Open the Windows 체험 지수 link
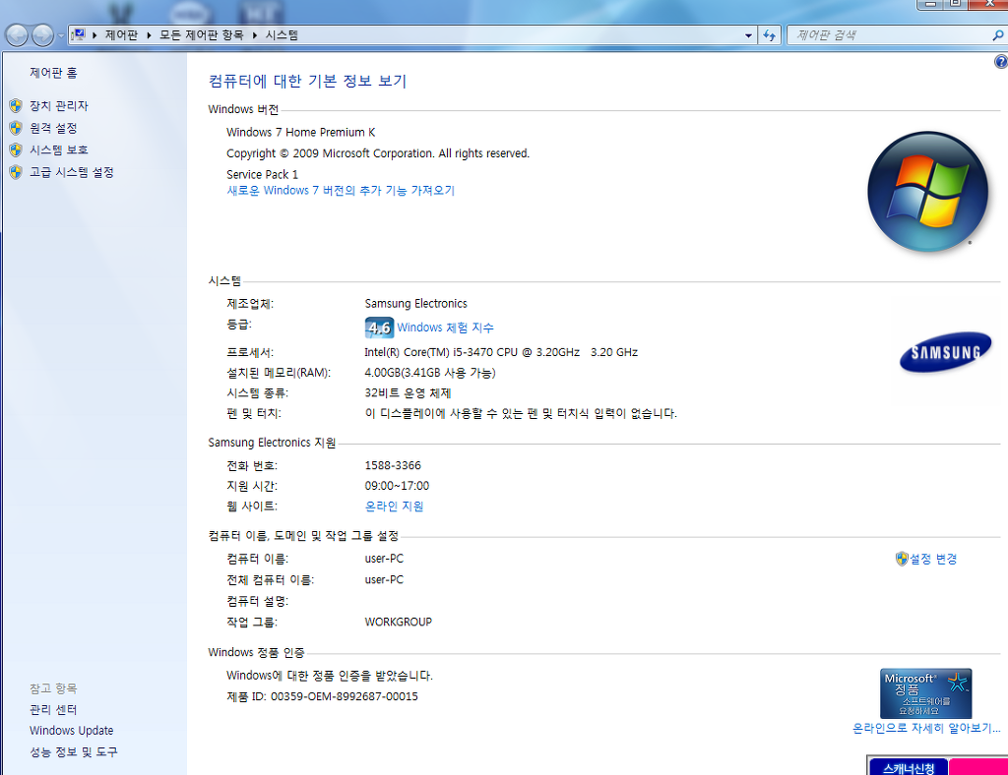 pyautogui.click(x=446, y=328)
